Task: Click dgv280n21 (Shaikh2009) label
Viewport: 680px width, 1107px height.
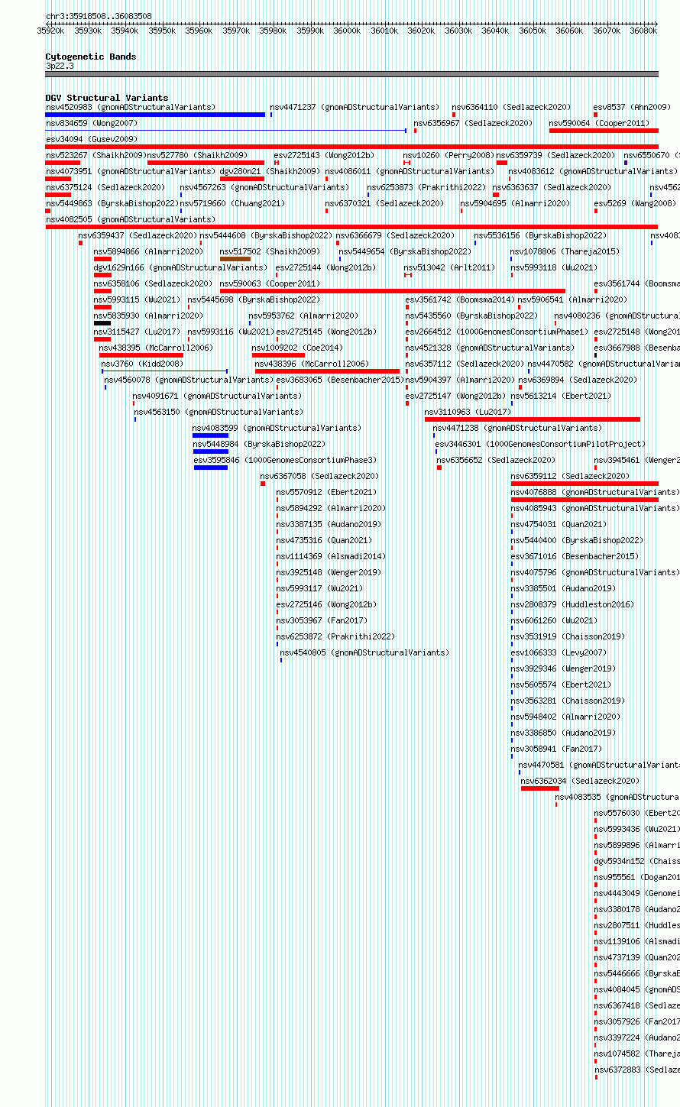Action: click(x=270, y=171)
